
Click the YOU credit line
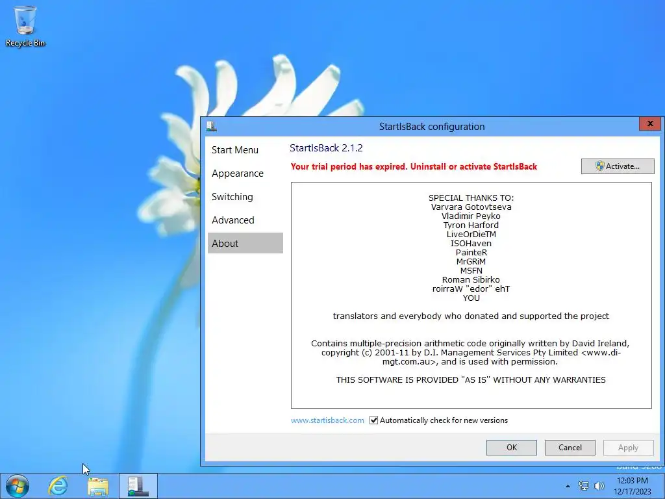471,298
